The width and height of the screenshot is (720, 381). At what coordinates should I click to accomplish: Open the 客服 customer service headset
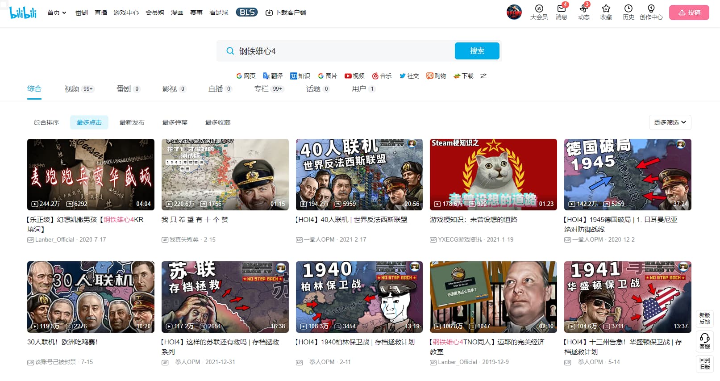click(705, 341)
